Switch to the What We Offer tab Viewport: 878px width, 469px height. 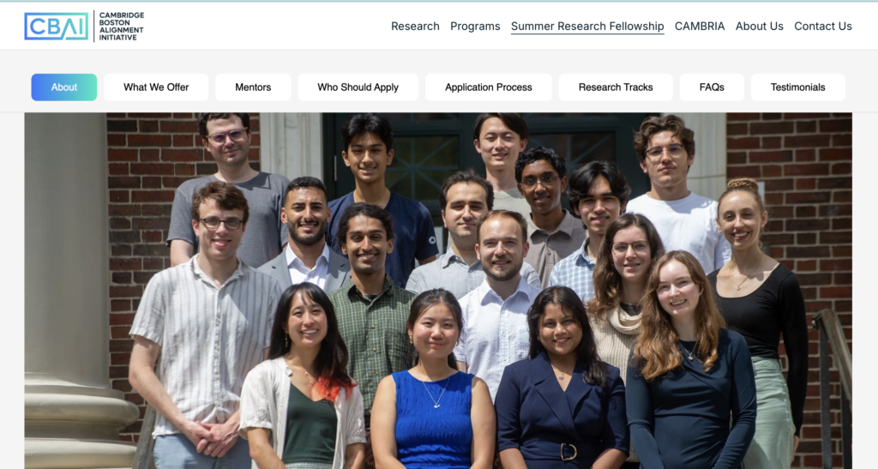coord(156,87)
